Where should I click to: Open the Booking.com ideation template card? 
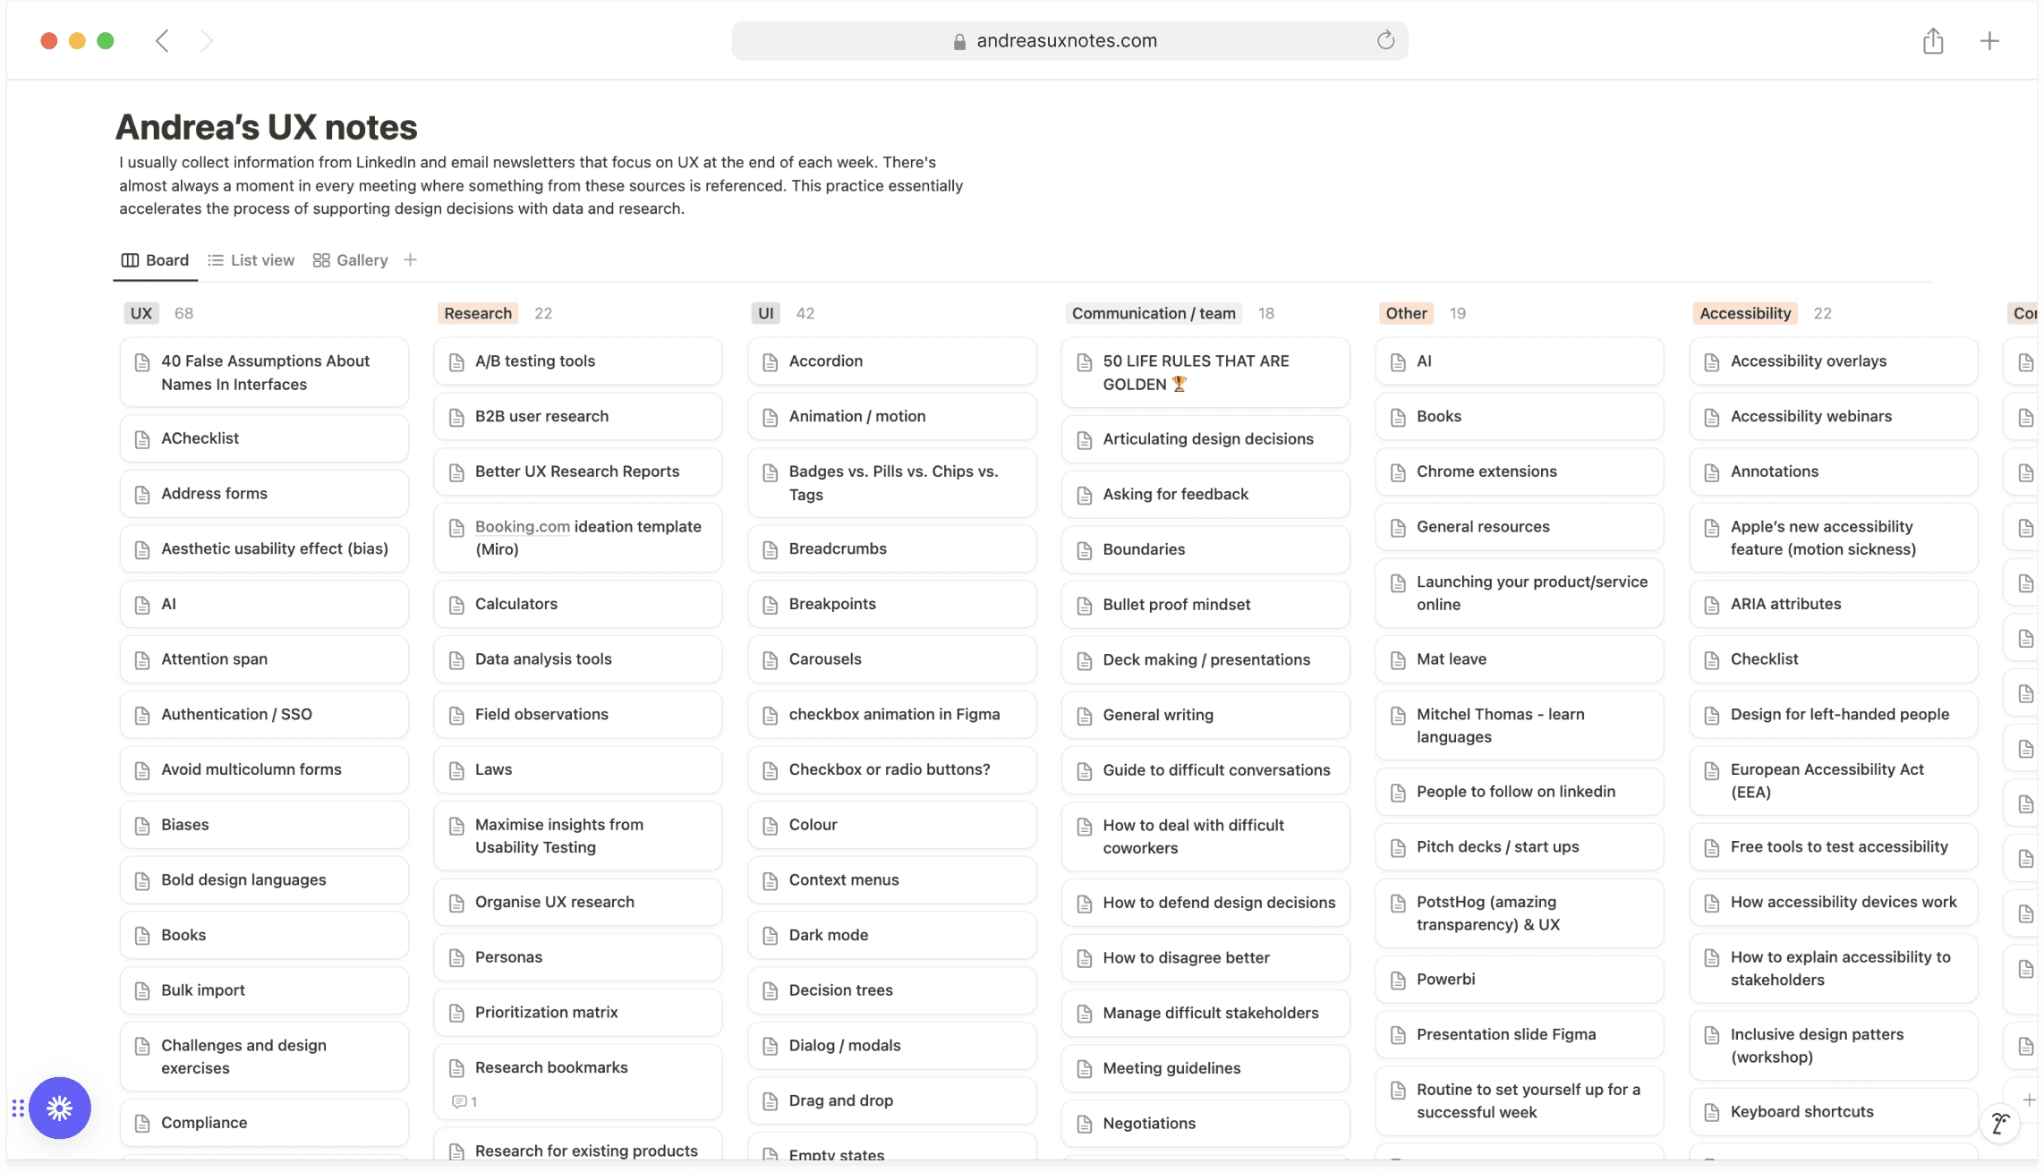coord(578,538)
